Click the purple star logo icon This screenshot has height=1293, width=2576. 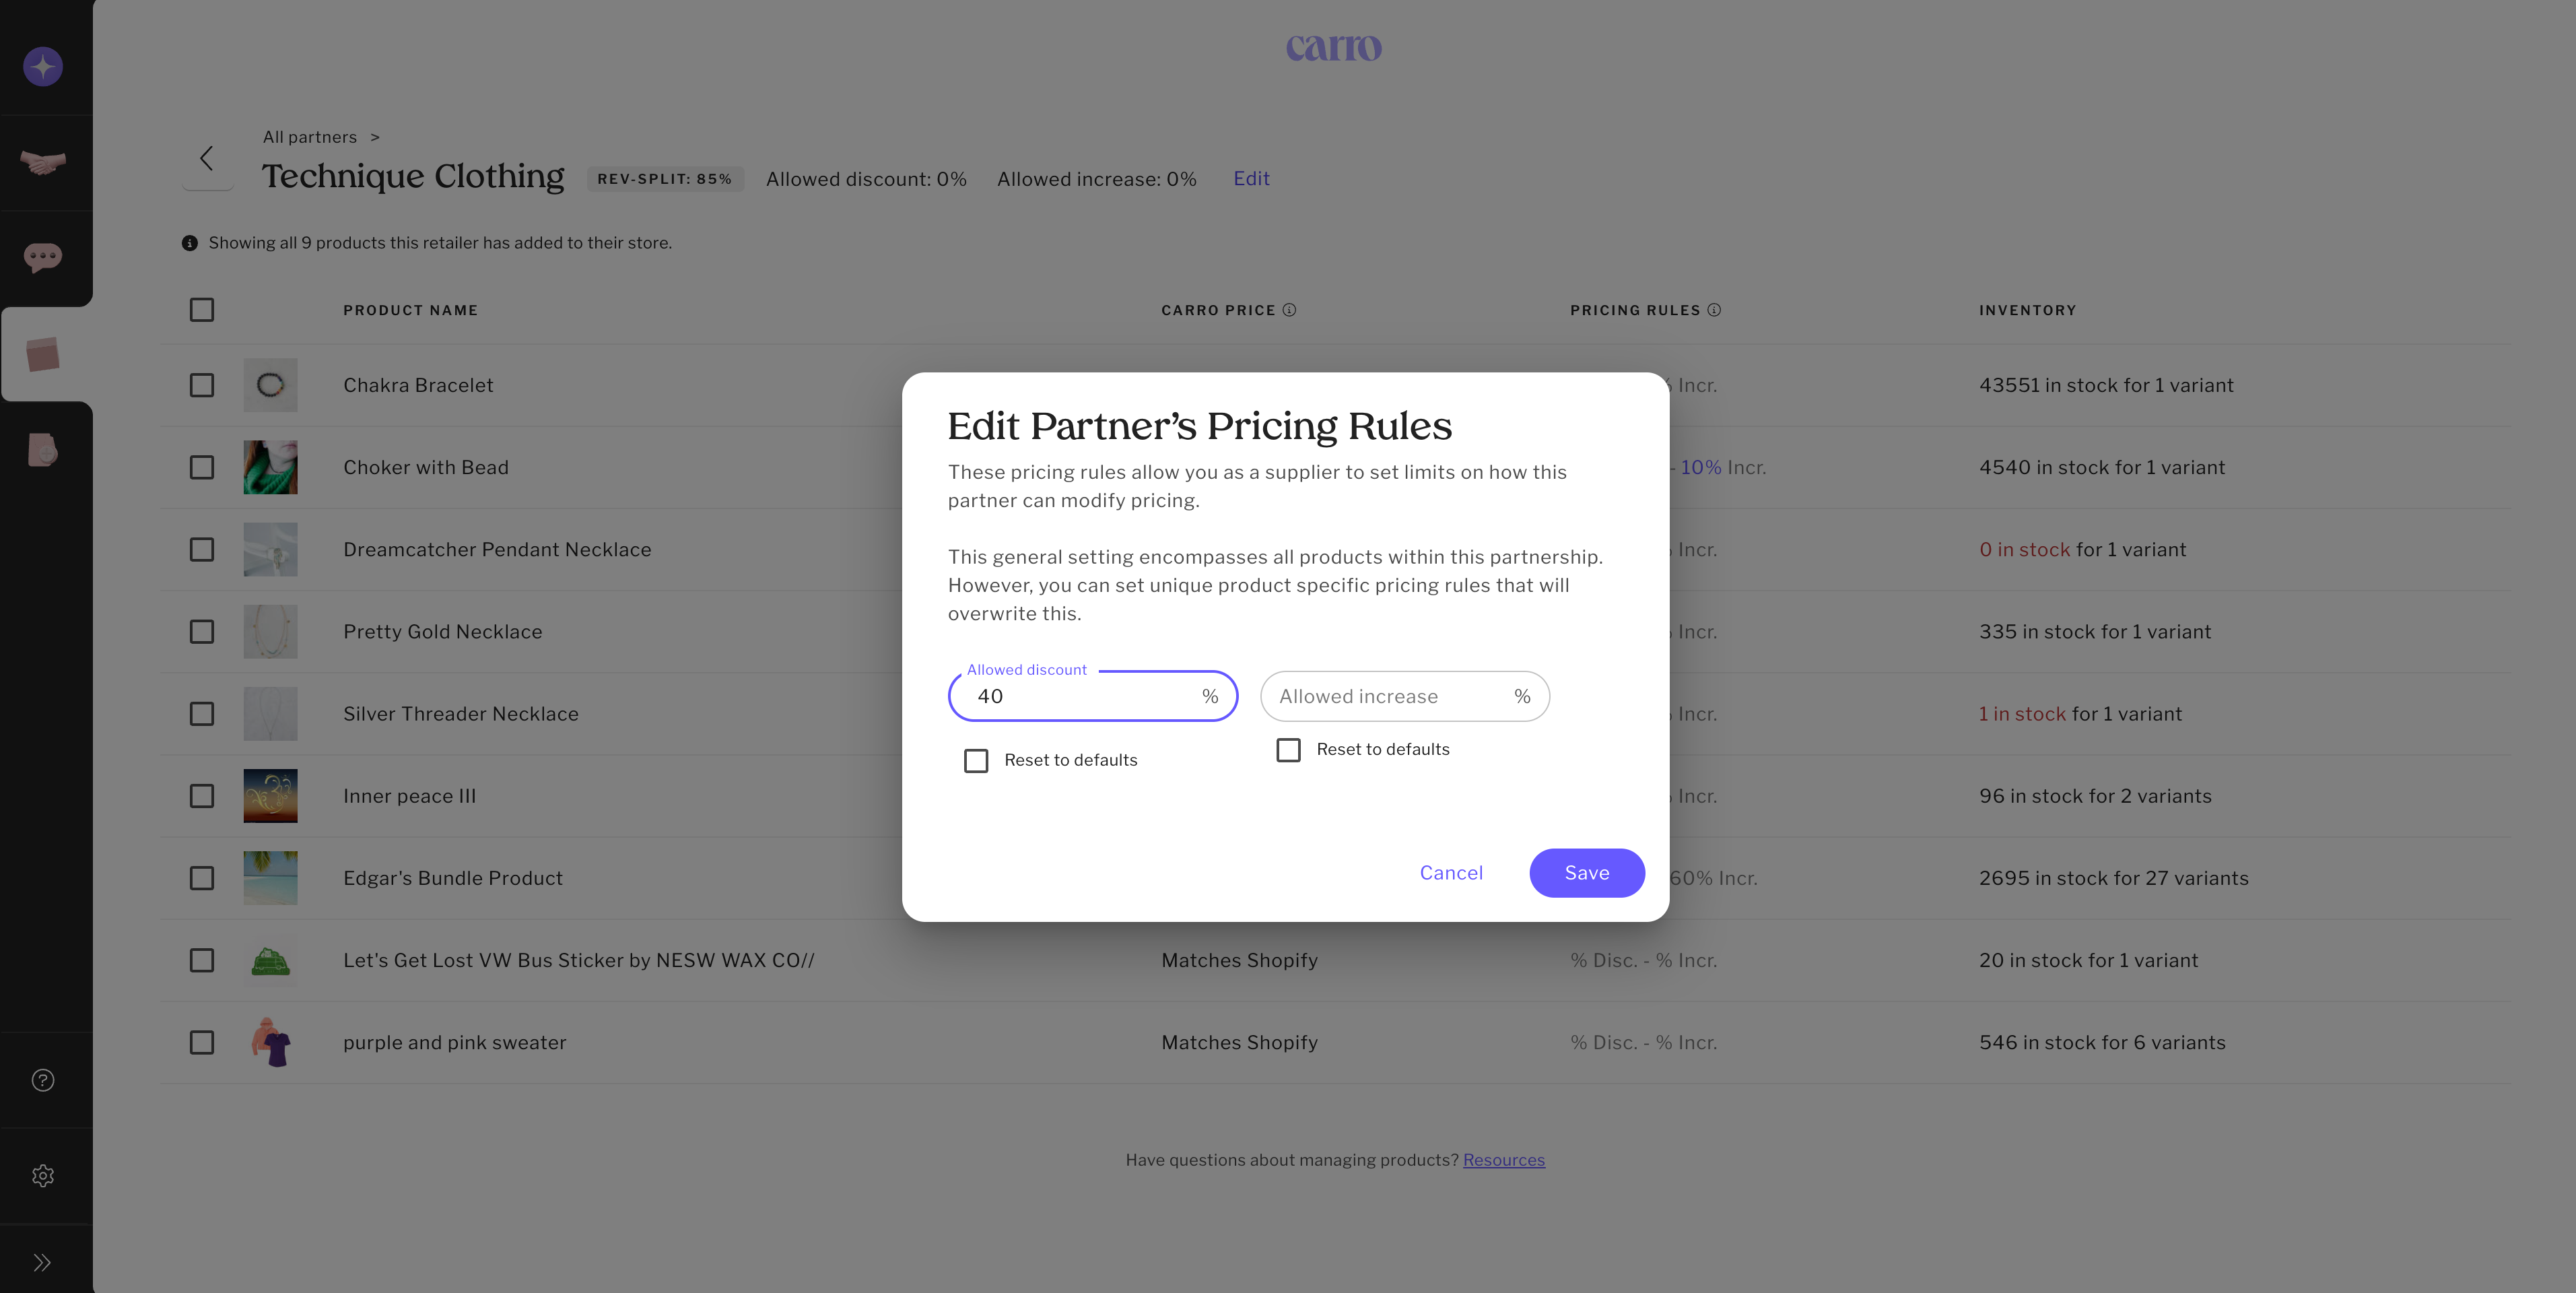(x=43, y=67)
